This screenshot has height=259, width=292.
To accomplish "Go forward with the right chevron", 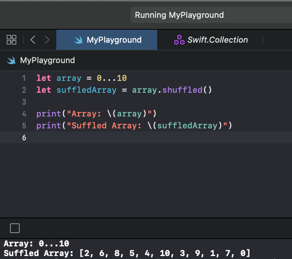I will [x=47, y=40].
